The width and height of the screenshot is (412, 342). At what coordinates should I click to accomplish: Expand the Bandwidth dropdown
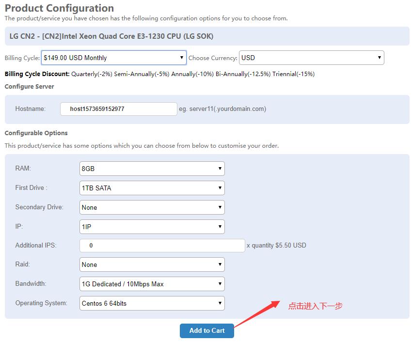[152, 284]
